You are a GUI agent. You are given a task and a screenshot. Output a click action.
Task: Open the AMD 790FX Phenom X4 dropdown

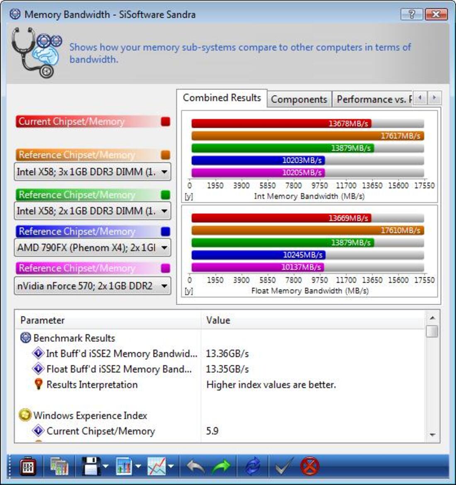tap(93, 247)
